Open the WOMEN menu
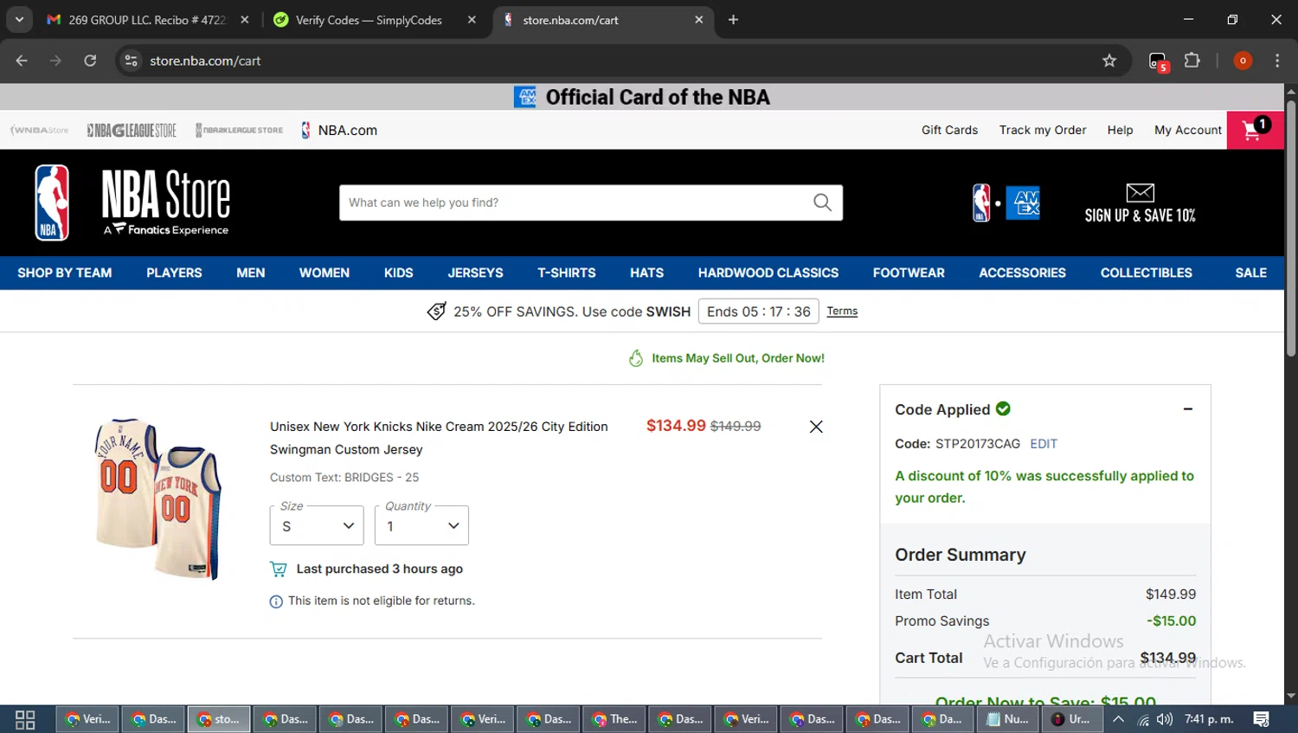1298x733 pixels. (324, 273)
